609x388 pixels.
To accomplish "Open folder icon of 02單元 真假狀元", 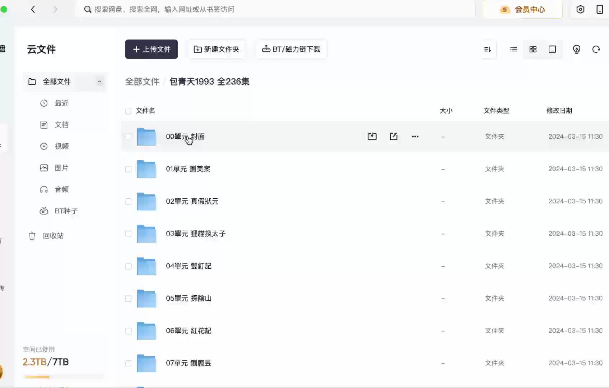I will click(x=147, y=201).
